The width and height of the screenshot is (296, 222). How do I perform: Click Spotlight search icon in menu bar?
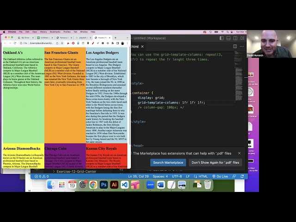(228, 32)
